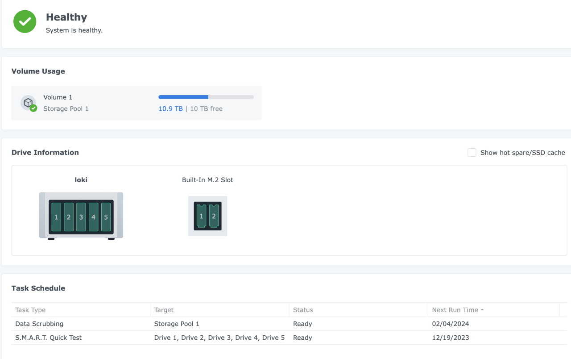Click Storage Pool 1 under Volume 1
Image resolution: width=571 pixels, height=359 pixels.
click(x=66, y=109)
